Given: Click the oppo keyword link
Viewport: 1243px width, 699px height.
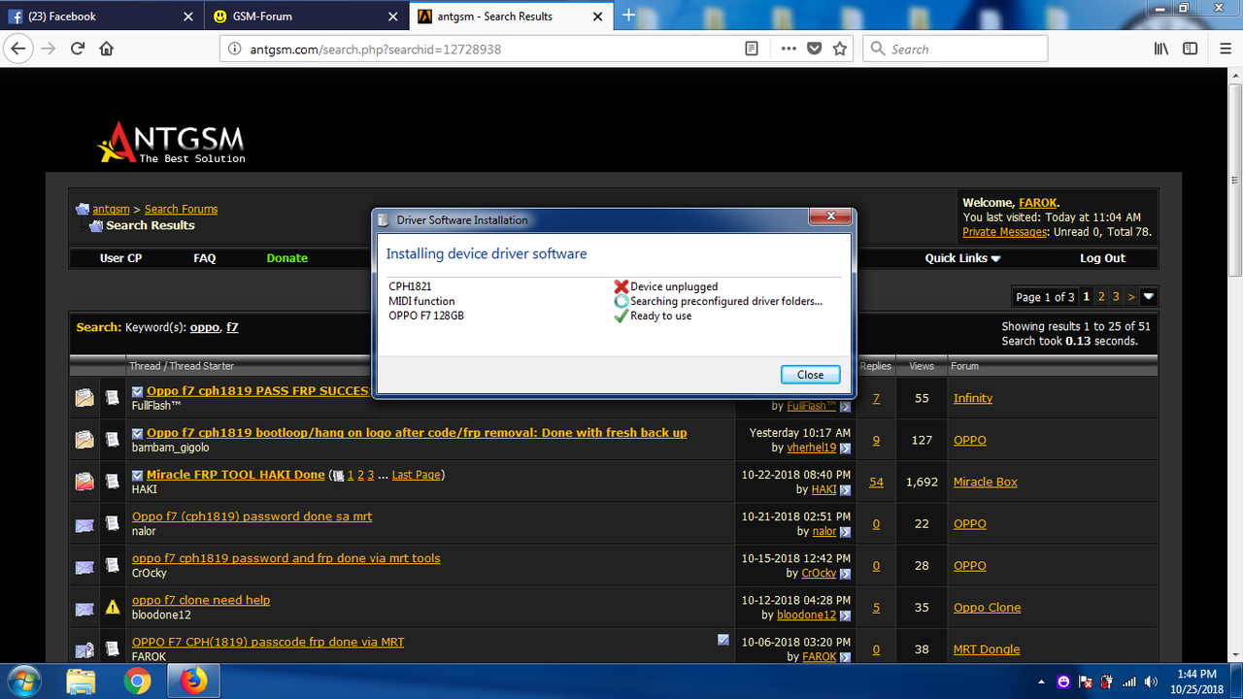Looking at the screenshot, I should coord(204,327).
